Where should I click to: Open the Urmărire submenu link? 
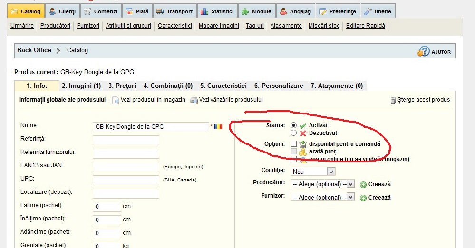click(x=22, y=26)
